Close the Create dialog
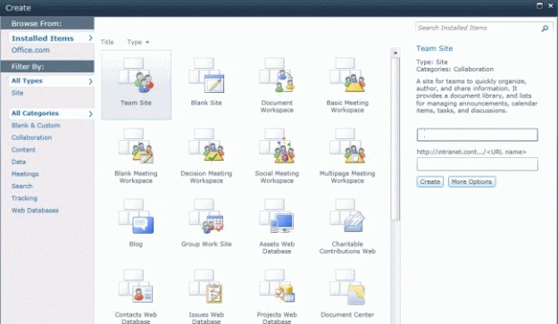Viewport: 558px width, 324px height. [551, 5]
